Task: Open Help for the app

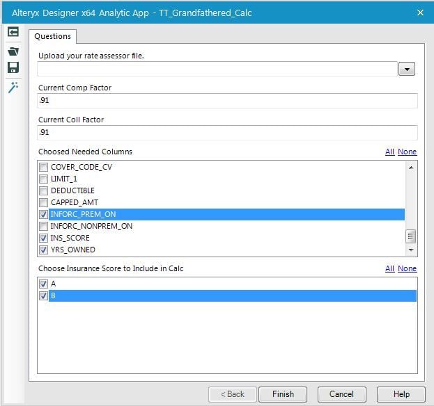Action: click(401, 394)
